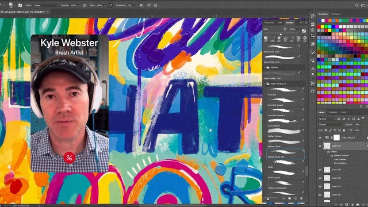Enable pressure for size in options bar
368x207 pixels.
pos(149,5)
